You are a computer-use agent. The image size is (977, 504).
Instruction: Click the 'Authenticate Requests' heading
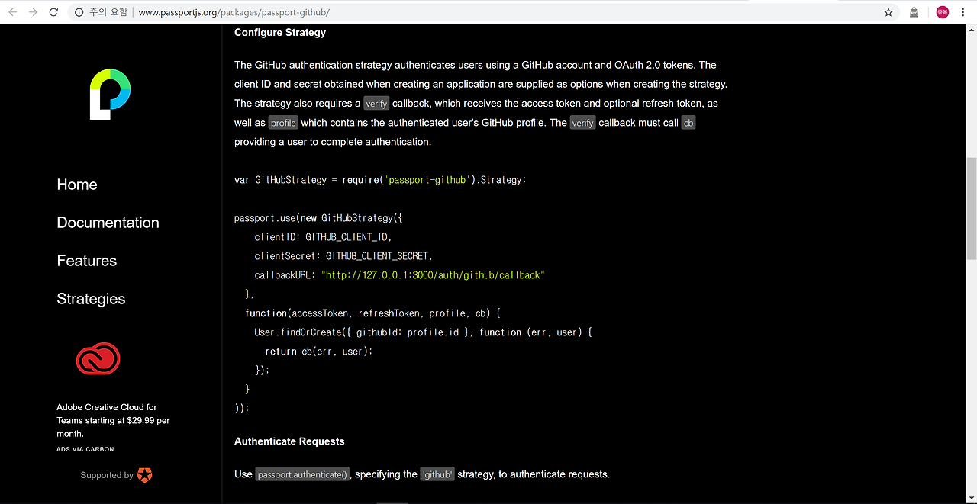[x=289, y=441]
